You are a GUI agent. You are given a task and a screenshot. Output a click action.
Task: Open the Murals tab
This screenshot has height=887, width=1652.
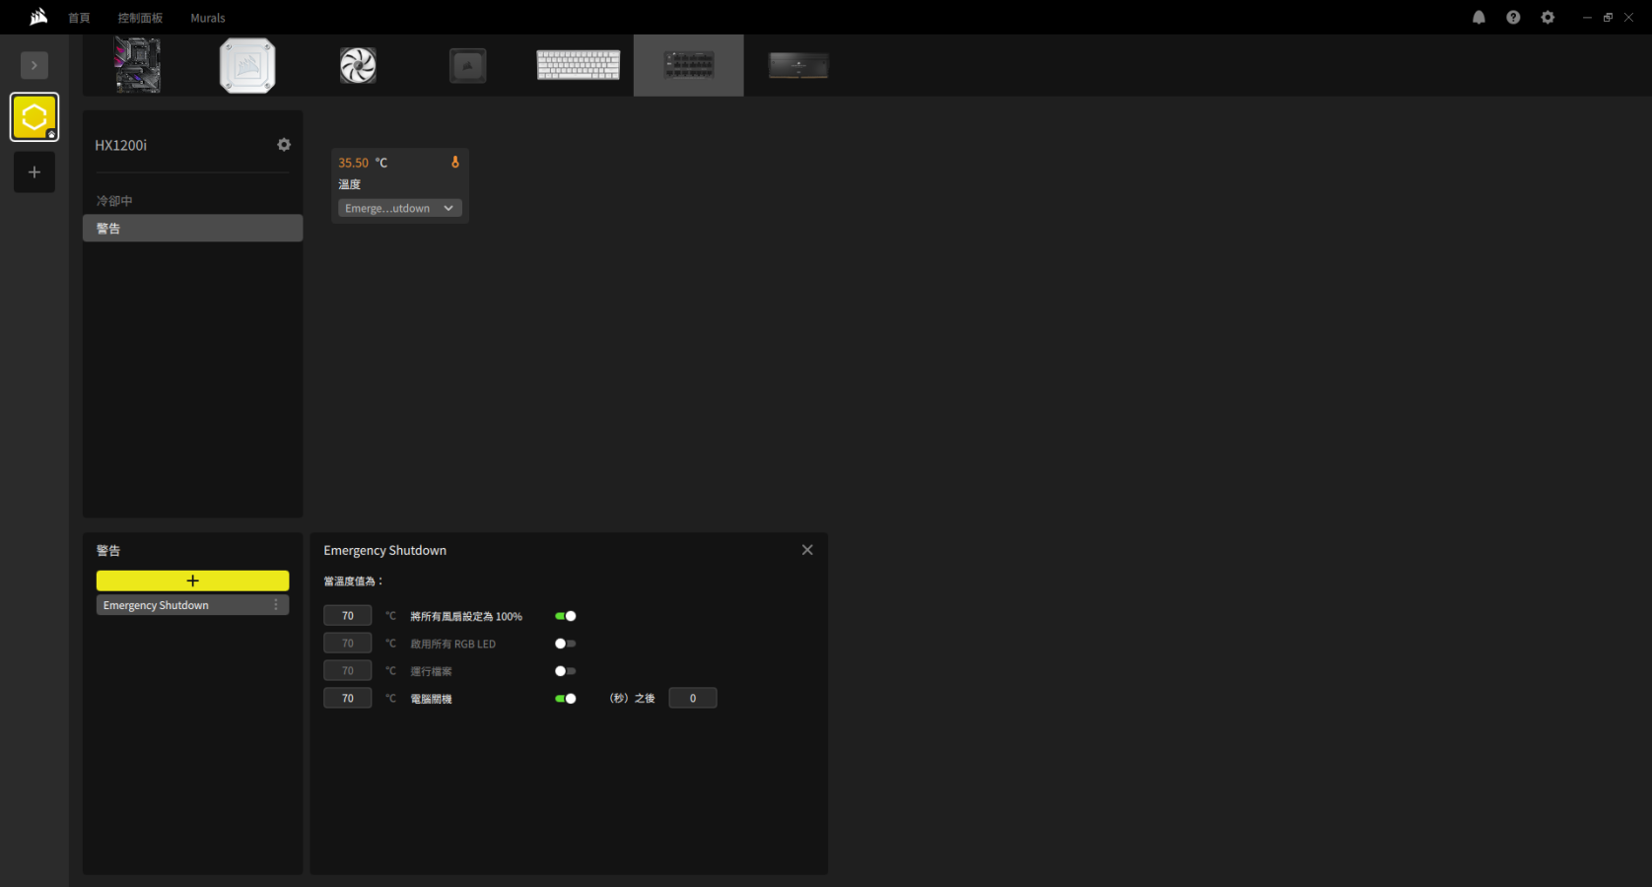(208, 18)
